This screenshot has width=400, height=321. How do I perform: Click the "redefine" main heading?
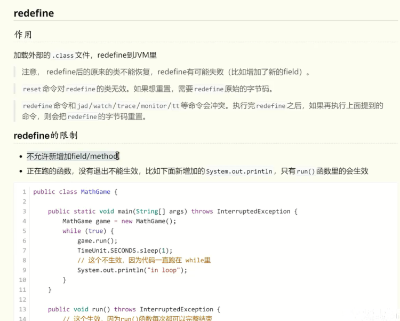pos(34,13)
